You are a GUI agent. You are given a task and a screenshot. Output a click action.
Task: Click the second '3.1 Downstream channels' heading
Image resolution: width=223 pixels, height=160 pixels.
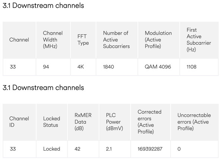(x=43, y=87)
